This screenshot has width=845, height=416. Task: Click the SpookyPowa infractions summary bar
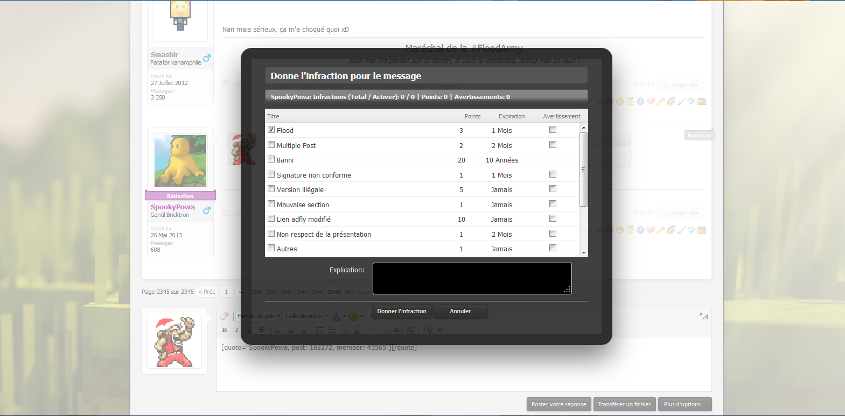(426, 97)
